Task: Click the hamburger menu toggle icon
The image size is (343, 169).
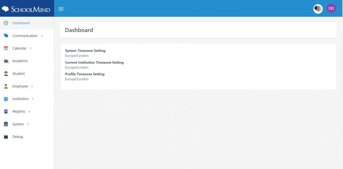Action: pyautogui.click(x=61, y=9)
